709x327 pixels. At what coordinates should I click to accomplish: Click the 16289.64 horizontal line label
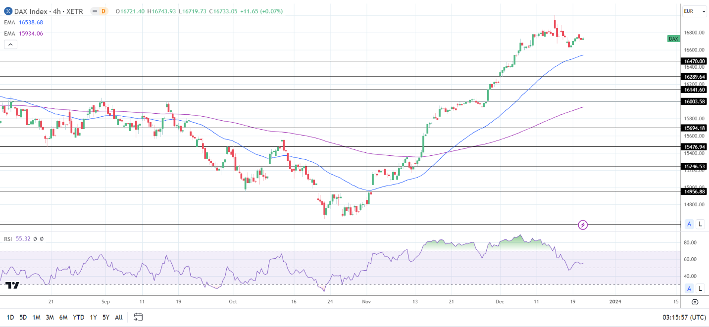694,77
